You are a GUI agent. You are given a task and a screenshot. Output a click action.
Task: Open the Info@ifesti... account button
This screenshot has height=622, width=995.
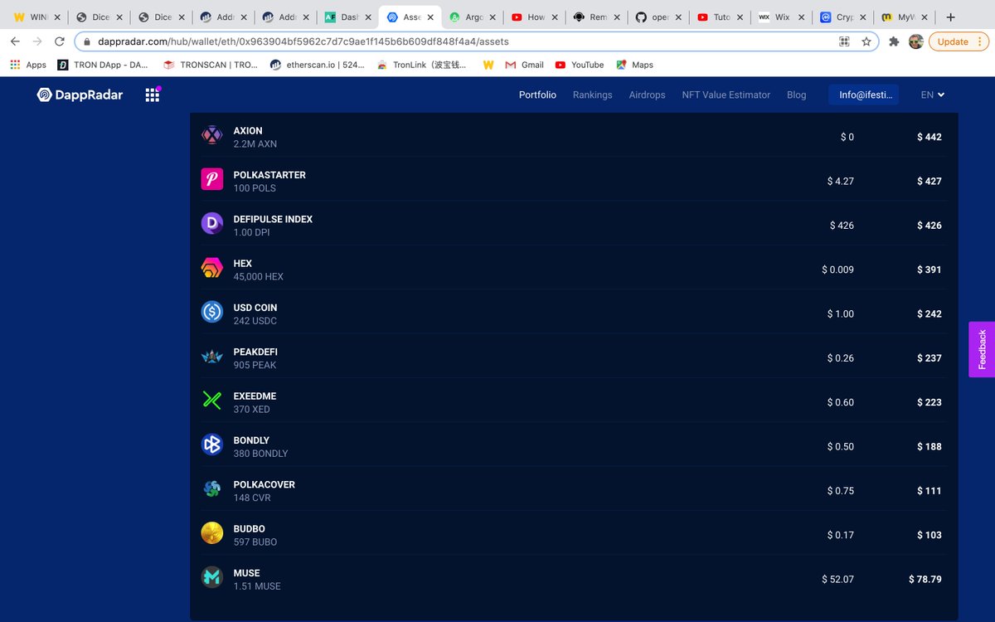pos(863,95)
